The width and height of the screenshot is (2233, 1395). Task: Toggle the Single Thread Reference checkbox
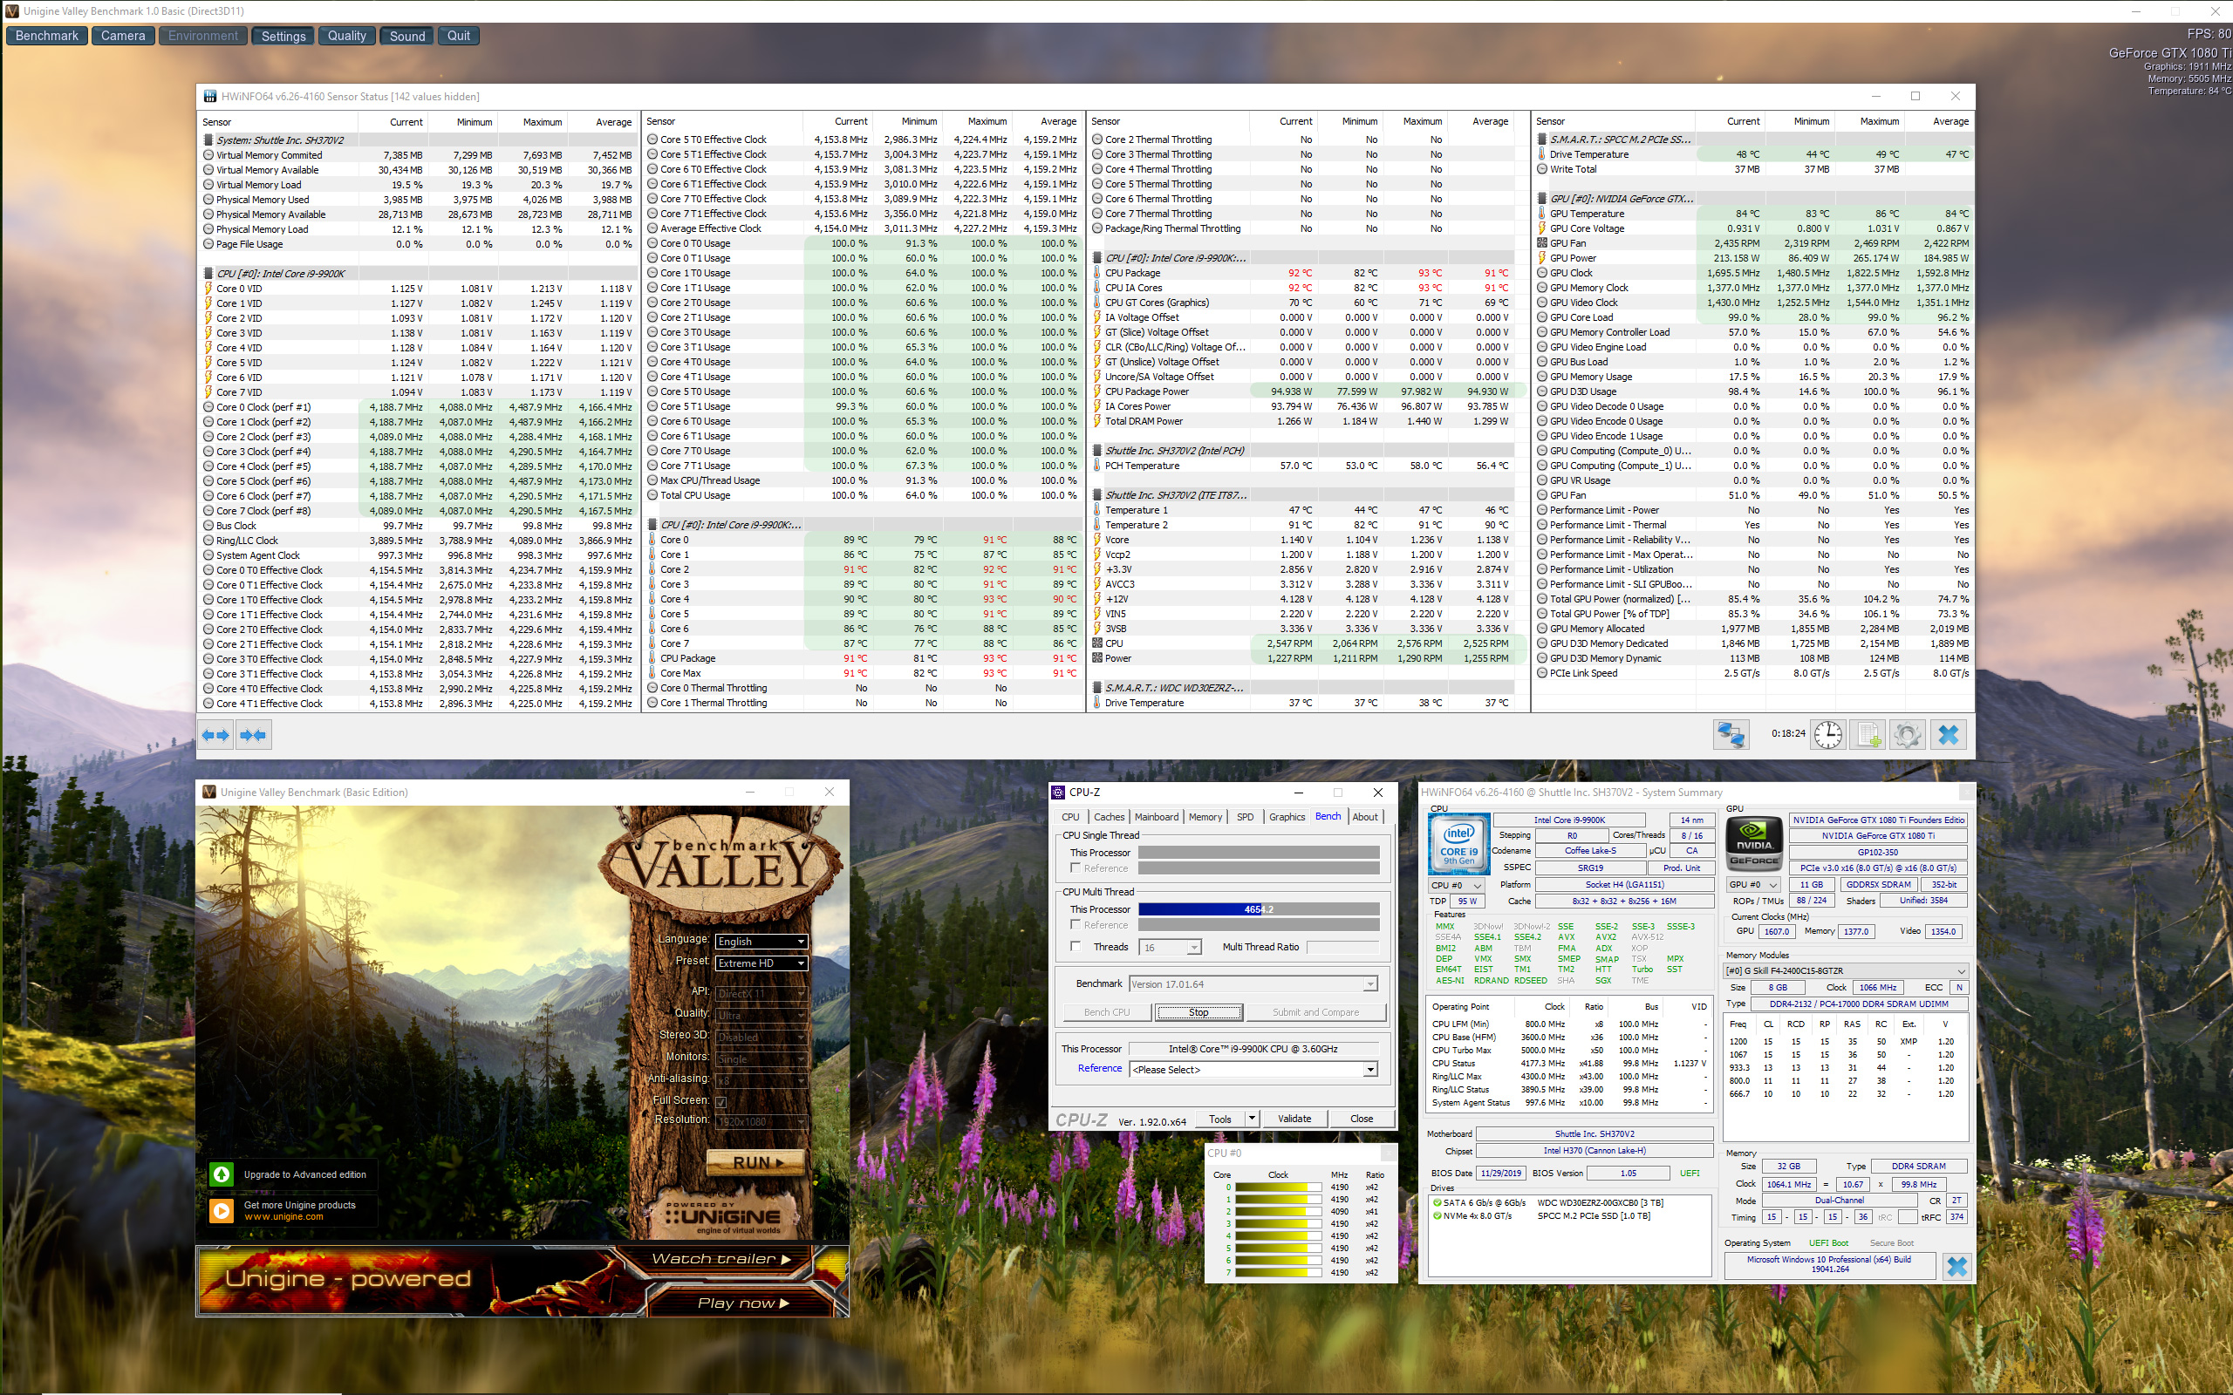tap(1075, 868)
